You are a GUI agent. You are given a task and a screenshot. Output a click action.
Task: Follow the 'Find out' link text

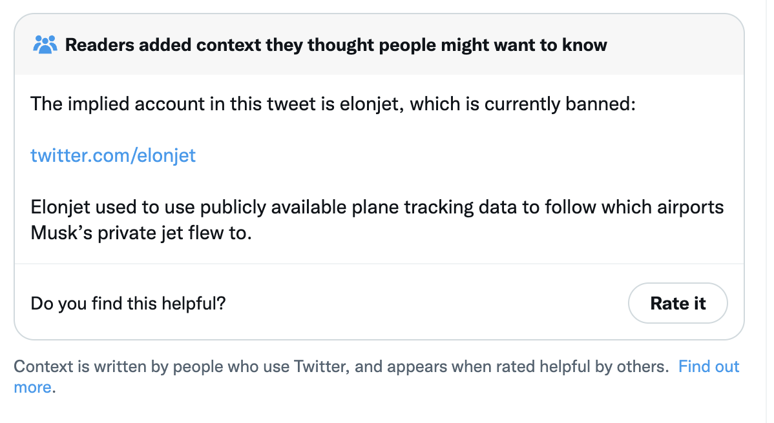(708, 366)
